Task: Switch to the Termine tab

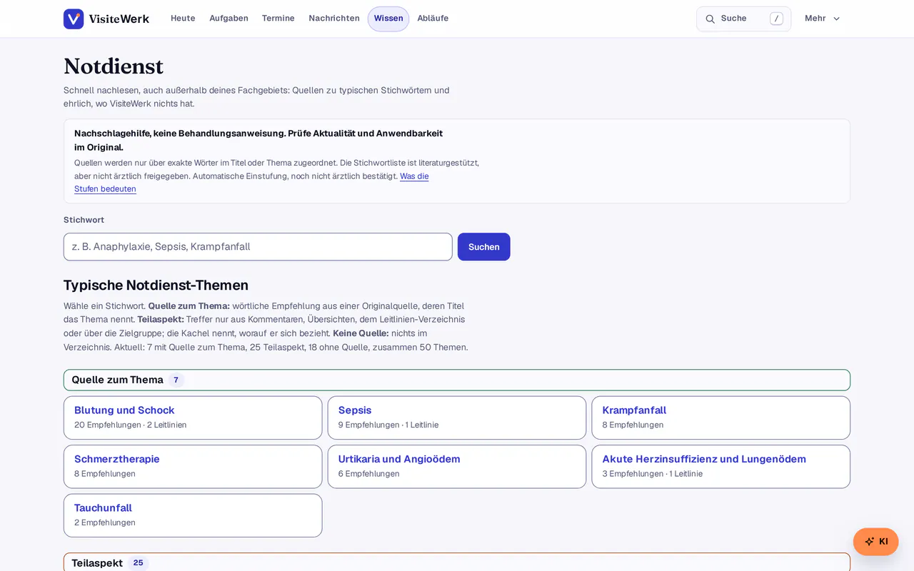Action: pos(278,19)
